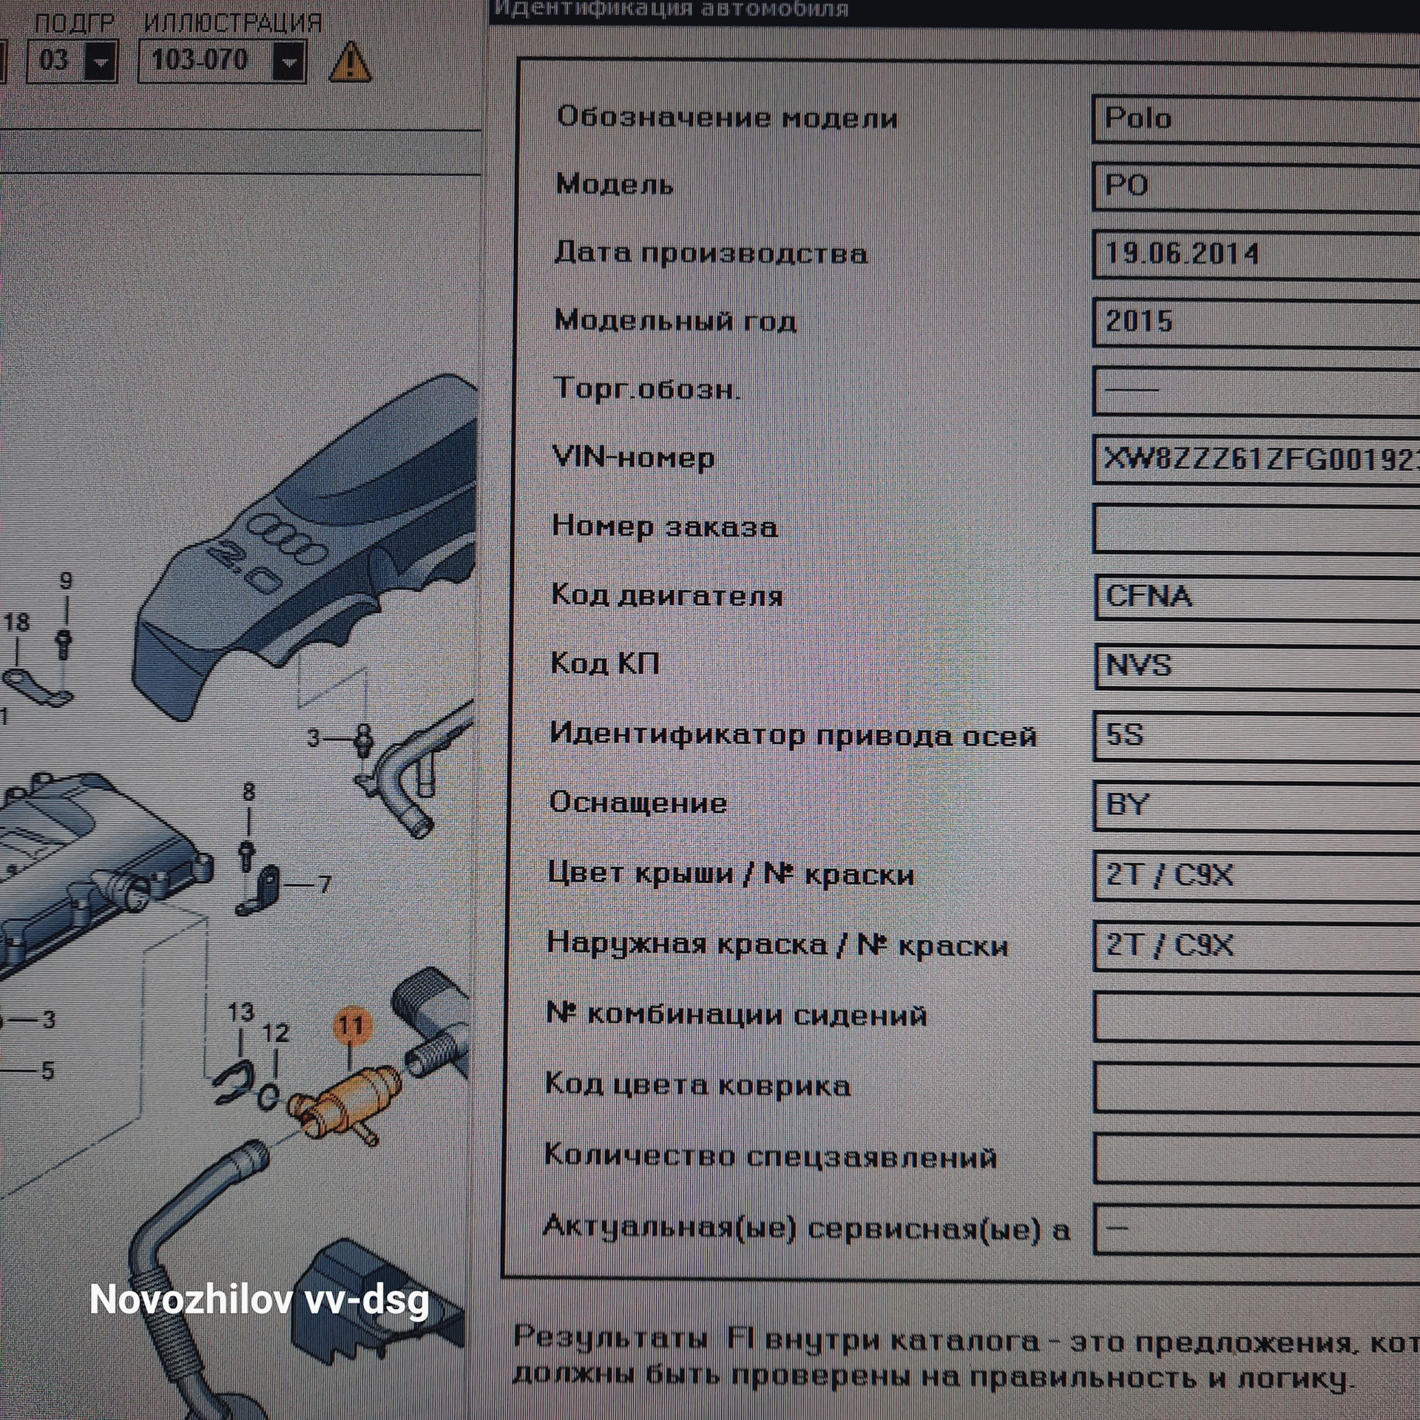This screenshot has width=1420, height=1420.
Task: Click the Код двигателя CFNA field
Action: coord(1256,597)
